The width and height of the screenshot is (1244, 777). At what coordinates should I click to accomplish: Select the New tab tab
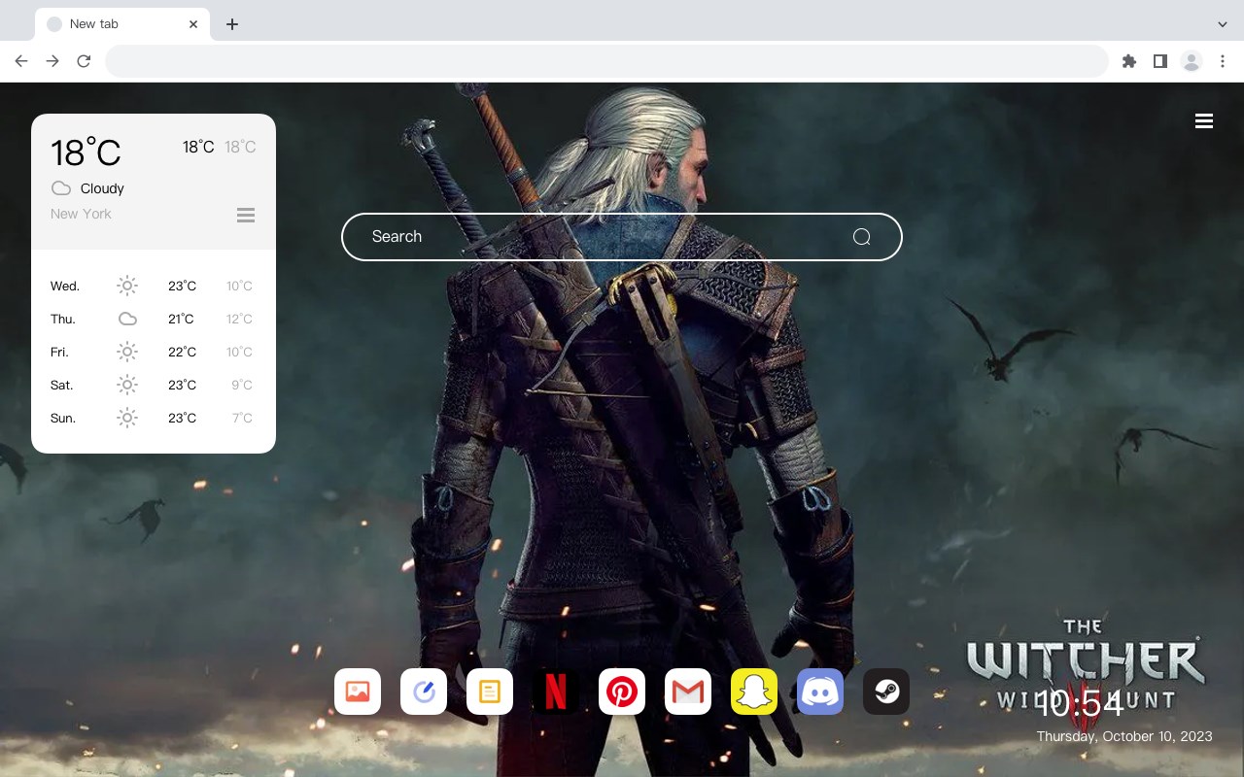pyautogui.click(x=122, y=24)
